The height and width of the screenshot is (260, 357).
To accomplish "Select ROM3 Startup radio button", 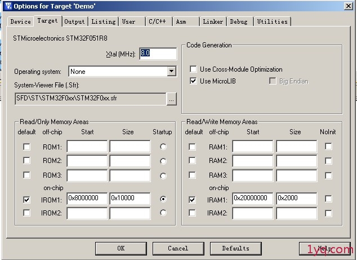I will [163, 176].
